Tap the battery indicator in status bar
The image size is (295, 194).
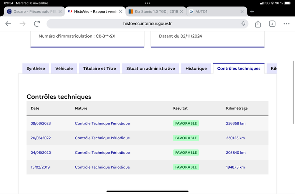pyautogui.click(x=288, y=3)
